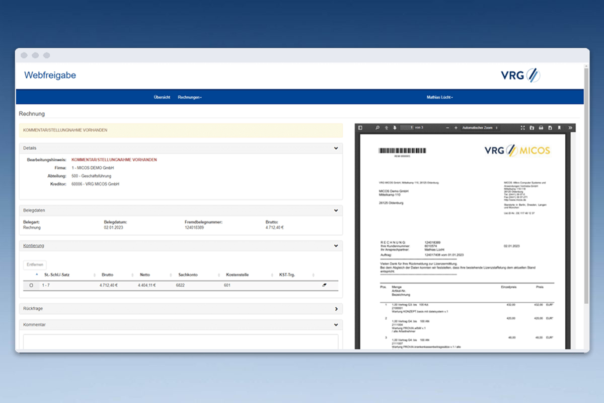Open the Mathias Lücht user menu
This screenshot has width=604, height=403.
tap(439, 97)
